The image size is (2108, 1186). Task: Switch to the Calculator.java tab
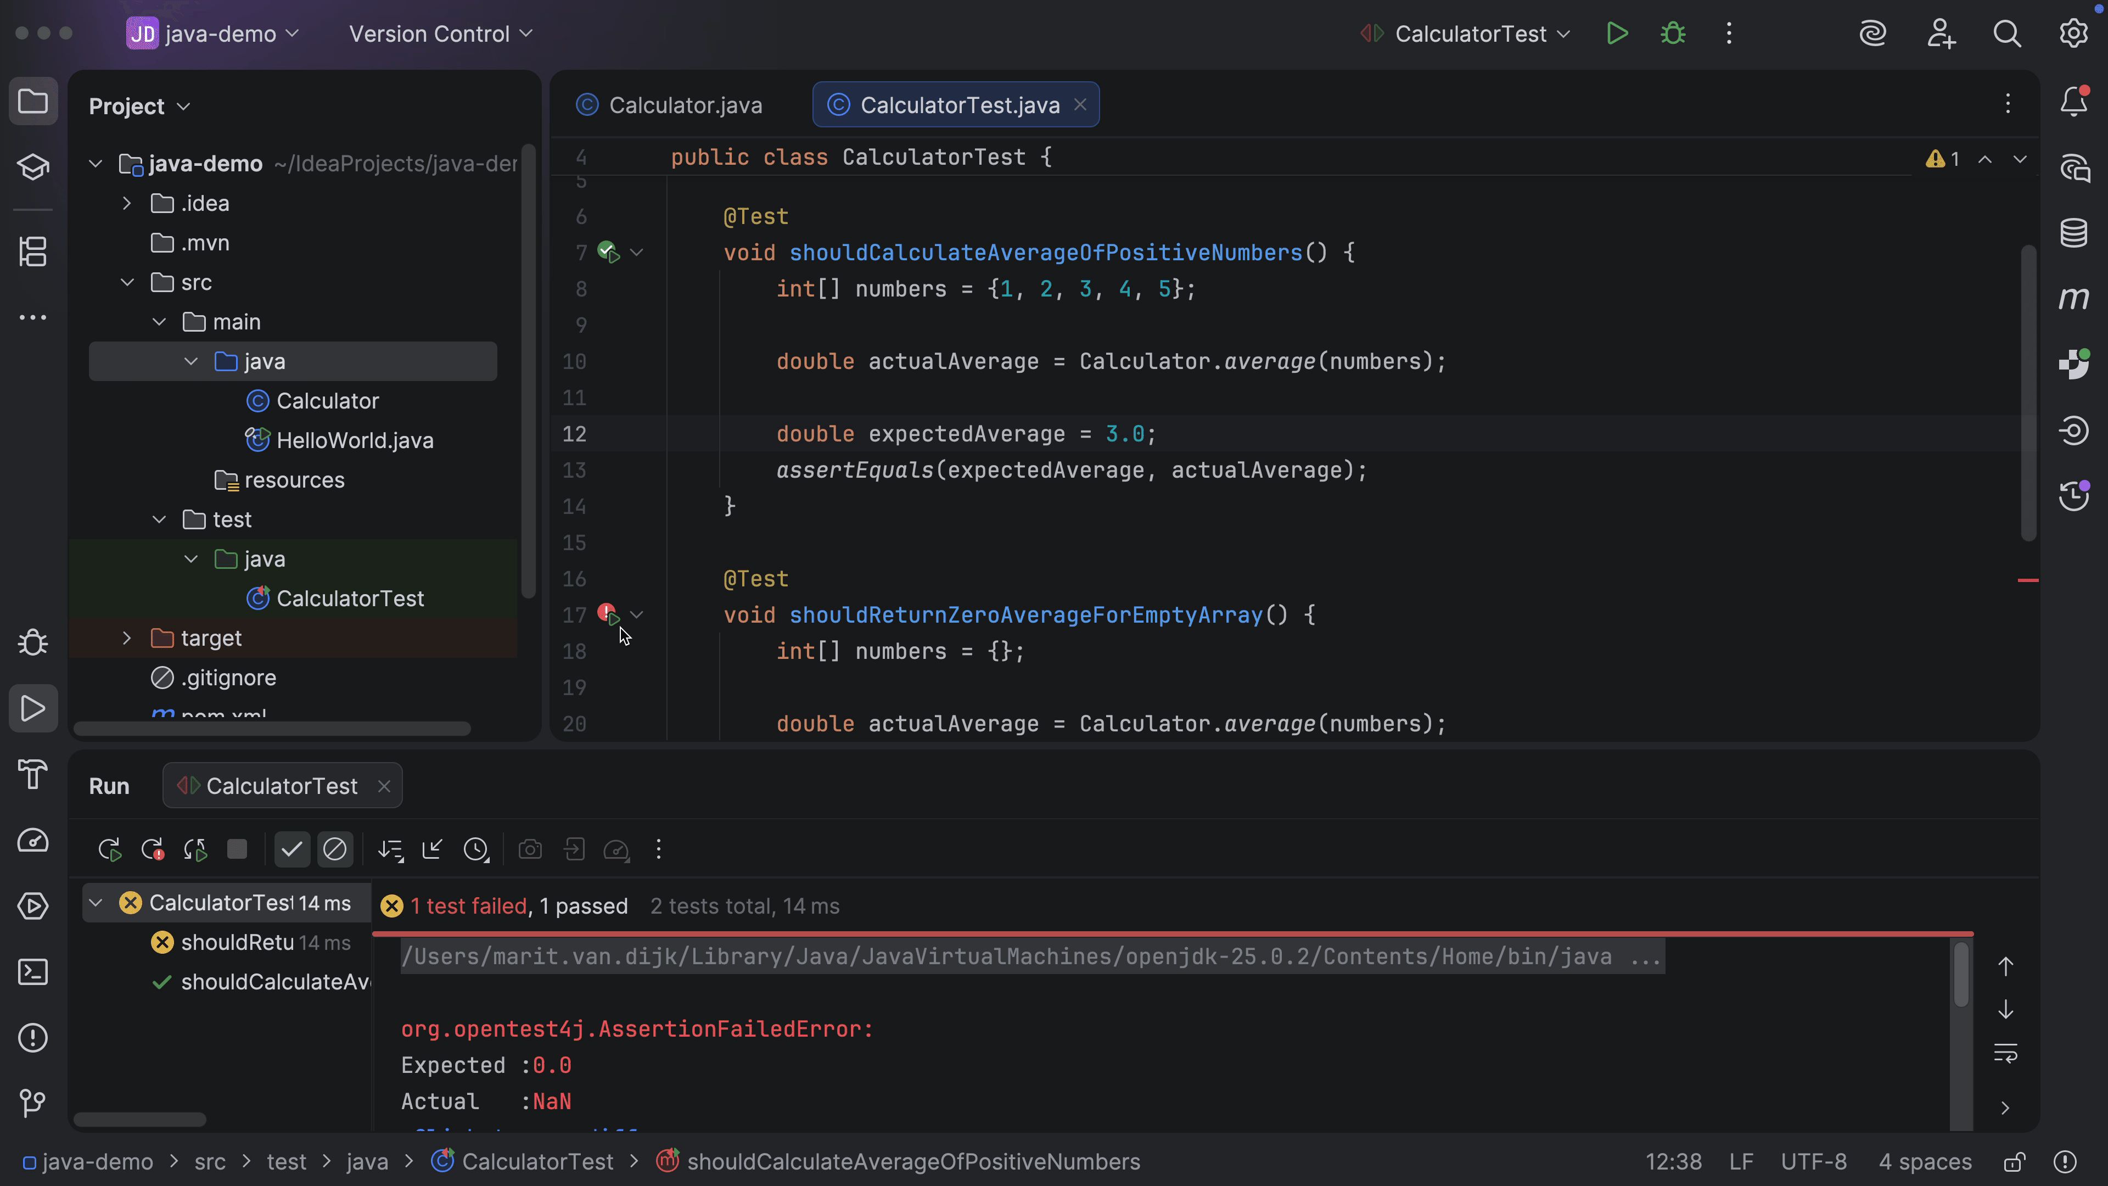(x=684, y=105)
